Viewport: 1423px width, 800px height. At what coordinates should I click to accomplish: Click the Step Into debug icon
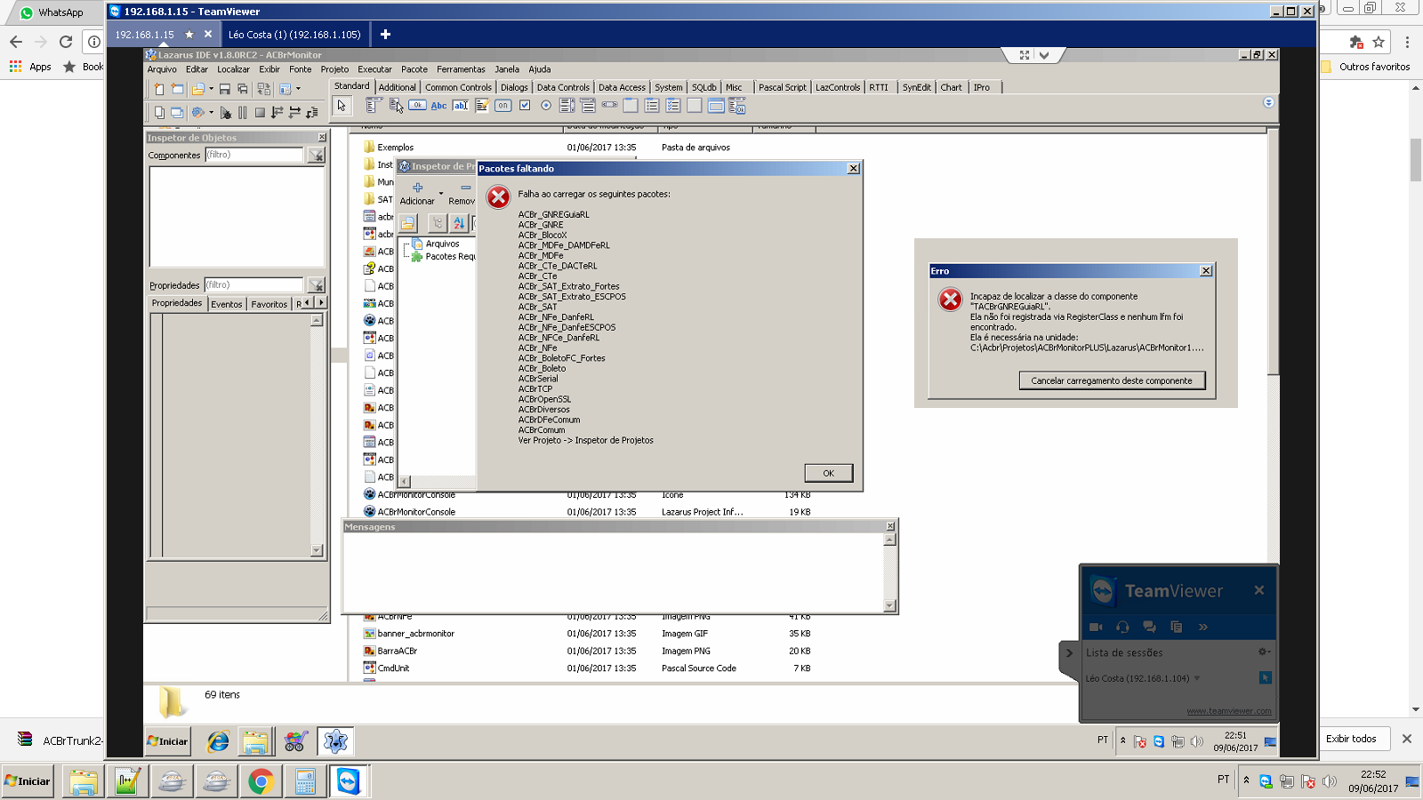[277, 113]
